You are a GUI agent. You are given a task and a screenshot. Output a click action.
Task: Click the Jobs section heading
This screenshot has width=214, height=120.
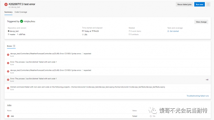(x=9, y=105)
